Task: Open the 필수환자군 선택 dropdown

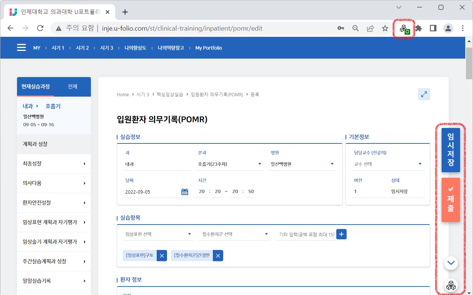Action: coord(235,234)
